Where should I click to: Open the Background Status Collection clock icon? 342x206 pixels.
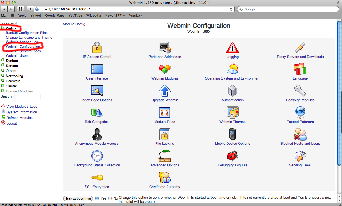click(97, 156)
